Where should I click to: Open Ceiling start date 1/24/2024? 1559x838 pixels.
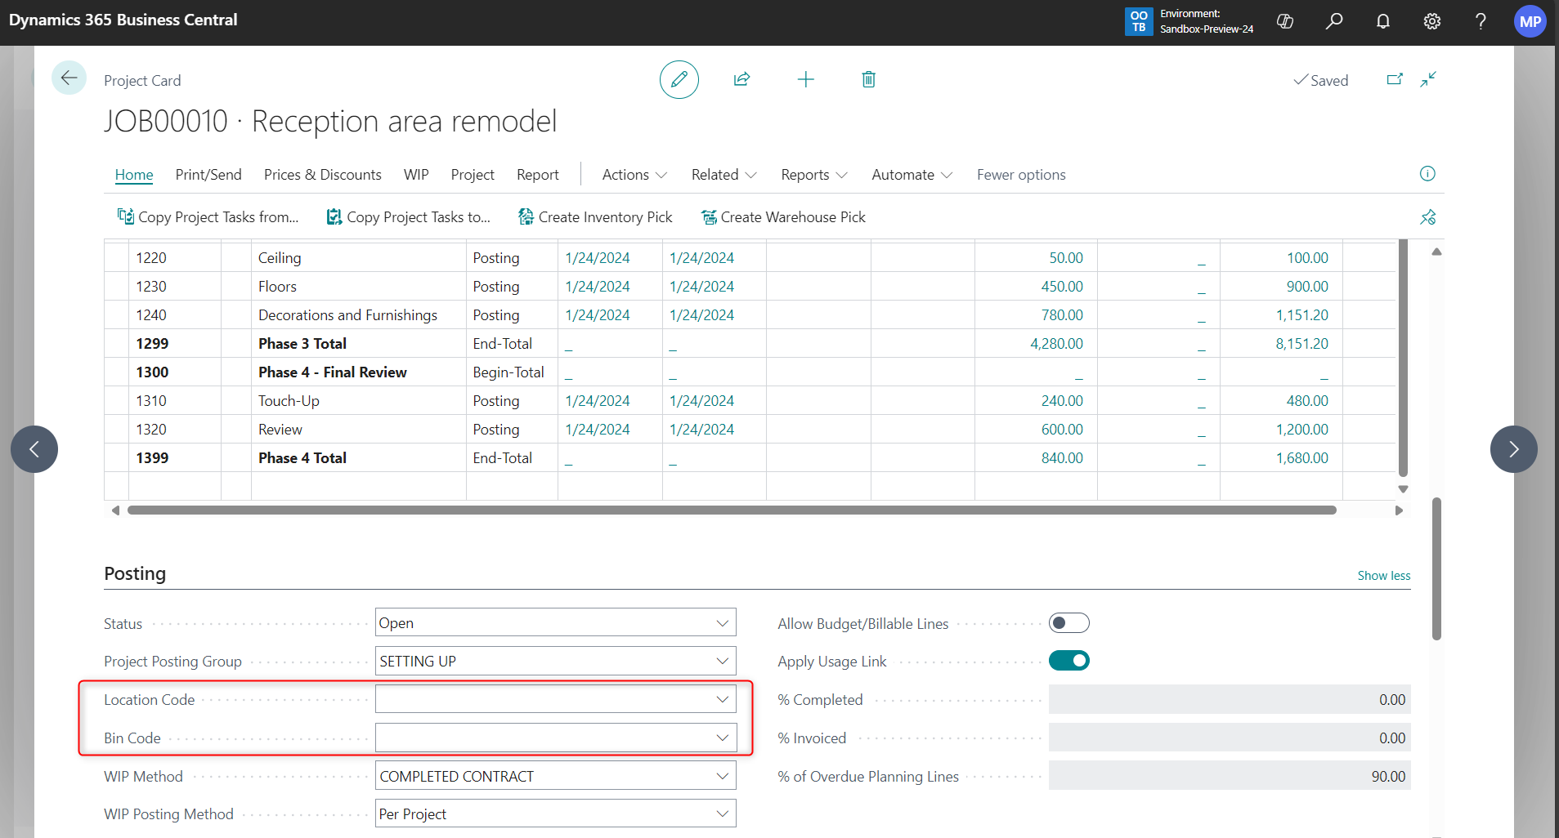pyautogui.click(x=598, y=258)
